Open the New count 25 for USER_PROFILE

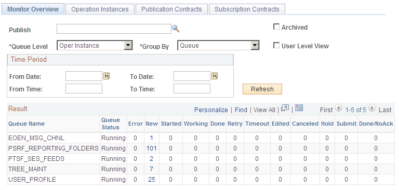click(152, 180)
